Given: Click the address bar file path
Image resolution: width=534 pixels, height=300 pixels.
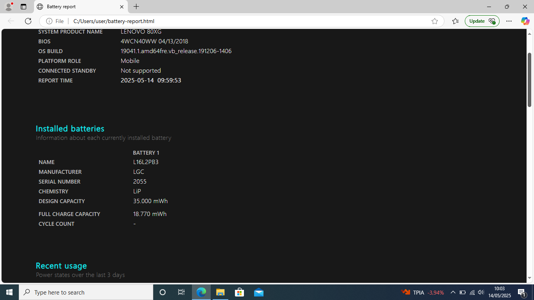Looking at the screenshot, I should pyautogui.click(x=114, y=21).
